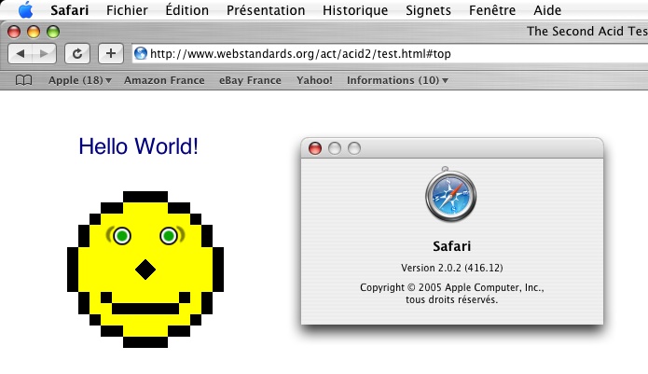This screenshot has width=648, height=374.
Task: Minimize the browser window with yellow button
Action: 34,32
